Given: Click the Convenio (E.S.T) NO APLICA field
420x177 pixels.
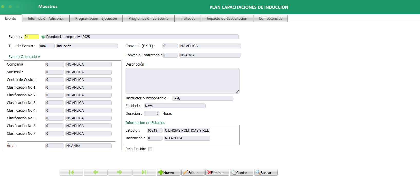Looking at the screenshot, I should (210, 46).
